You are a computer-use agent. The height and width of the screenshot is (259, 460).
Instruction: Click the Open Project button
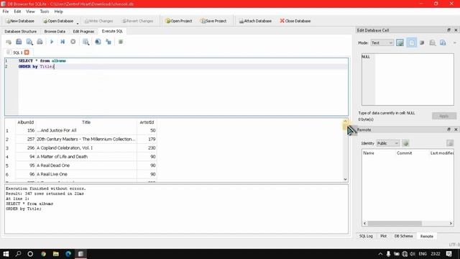tap(179, 21)
